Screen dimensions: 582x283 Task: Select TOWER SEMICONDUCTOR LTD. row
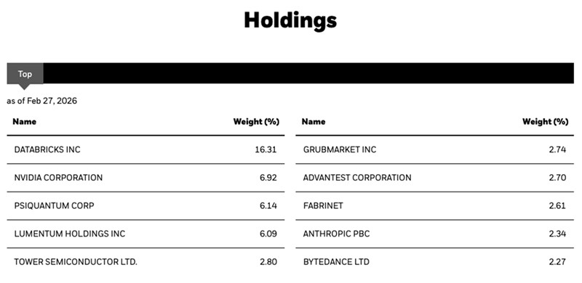pos(145,262)
